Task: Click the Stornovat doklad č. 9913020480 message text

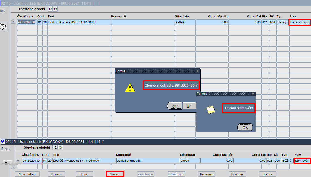Action: coord(171,85)
